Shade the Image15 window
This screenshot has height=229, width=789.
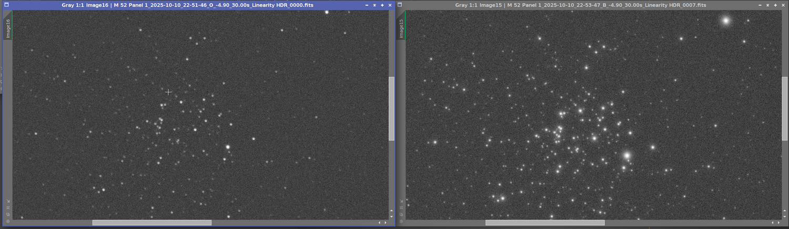coord(768,5)
